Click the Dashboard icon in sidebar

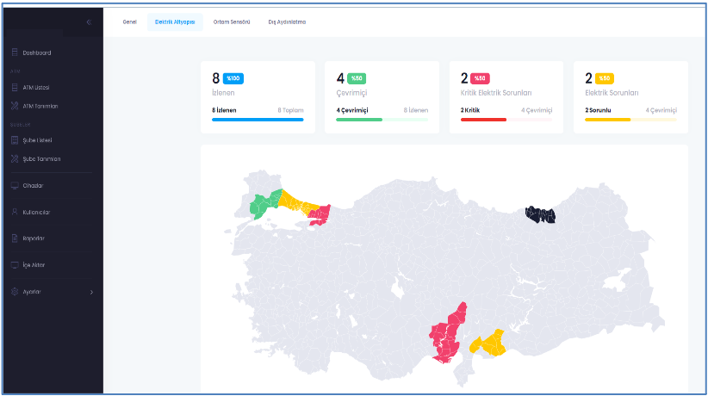[15, 53]
